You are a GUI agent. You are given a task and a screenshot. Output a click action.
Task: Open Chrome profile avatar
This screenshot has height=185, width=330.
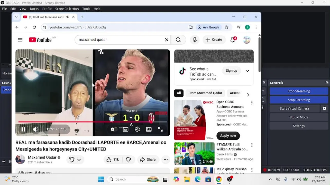[x=247, y=27]
